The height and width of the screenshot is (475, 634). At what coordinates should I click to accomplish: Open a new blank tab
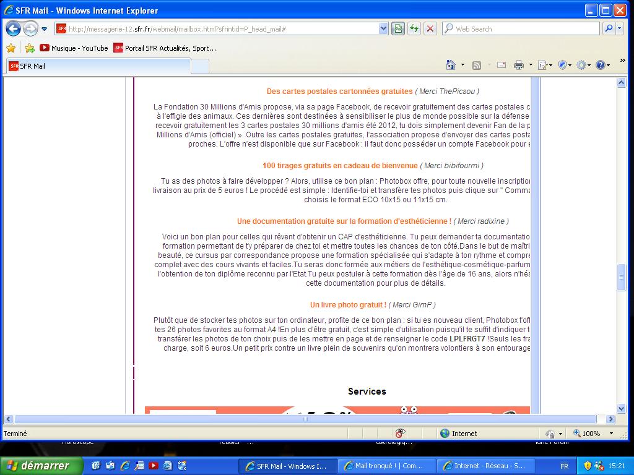point(200,67)
